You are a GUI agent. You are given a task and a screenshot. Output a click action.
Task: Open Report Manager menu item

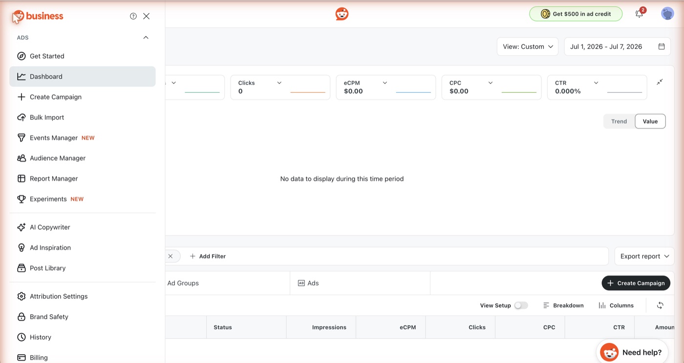[83, 179]
